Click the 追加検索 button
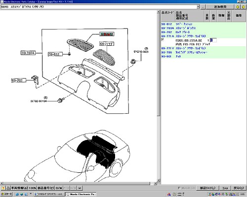Screen dimensions: 247x197 [220, 7]
